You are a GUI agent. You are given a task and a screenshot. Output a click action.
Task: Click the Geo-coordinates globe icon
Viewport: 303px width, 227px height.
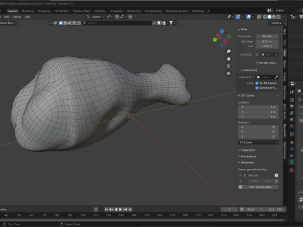tap(241, 187)
